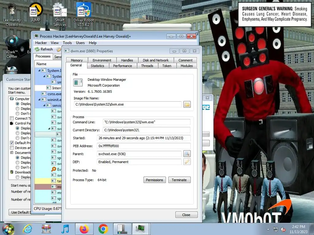
Task: Switch to the Statistics tab
Action: 98,66
